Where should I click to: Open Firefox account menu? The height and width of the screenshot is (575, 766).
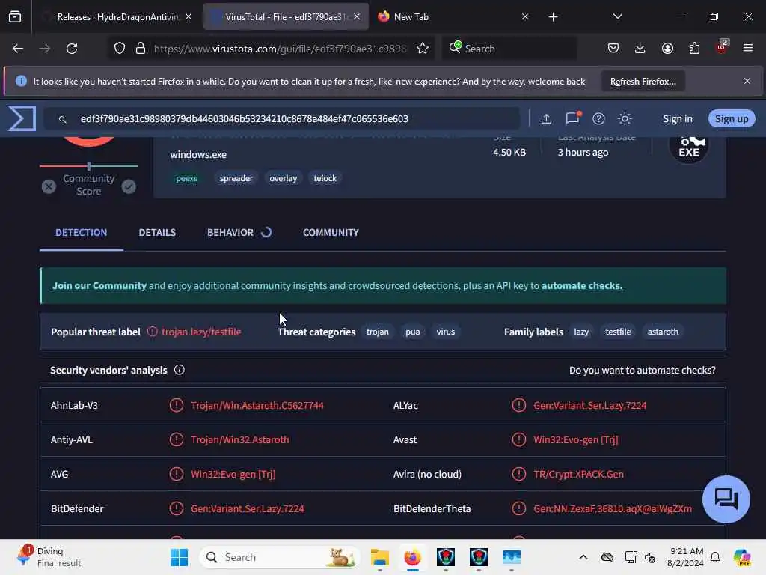[667, 49]
